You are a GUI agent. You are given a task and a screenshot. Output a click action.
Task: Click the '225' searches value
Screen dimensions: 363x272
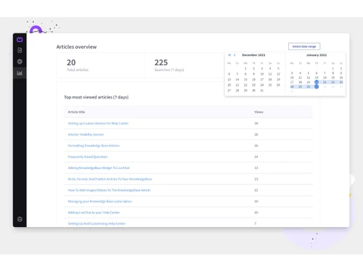point(161,62)
